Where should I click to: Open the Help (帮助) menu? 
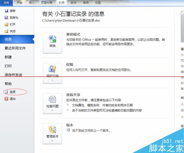click(8, 84)
